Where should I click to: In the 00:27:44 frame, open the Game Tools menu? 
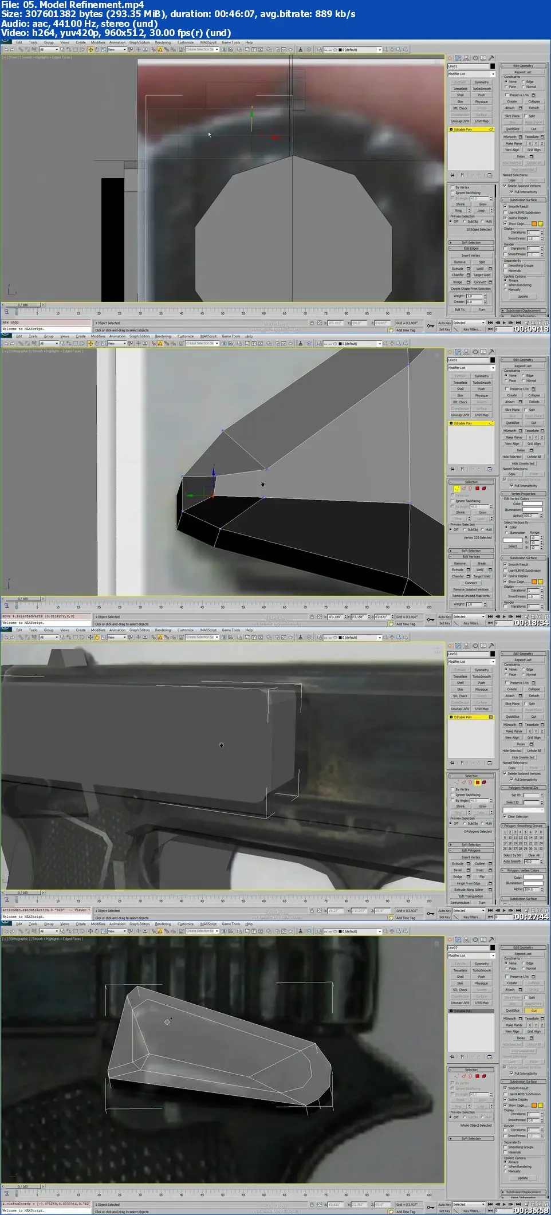pos(231,630)
